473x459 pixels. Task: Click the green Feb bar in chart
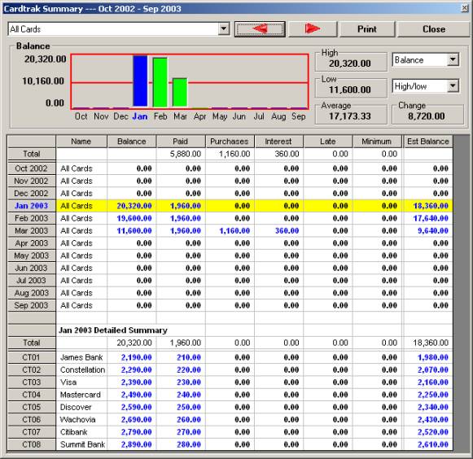pos(160,82)
